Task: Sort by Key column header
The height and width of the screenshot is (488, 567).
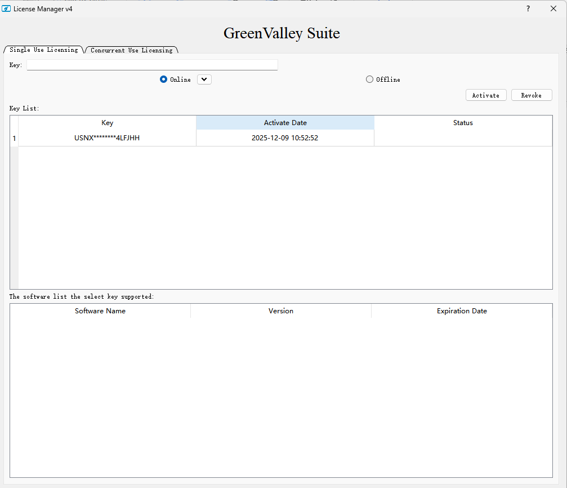Action: pos(108,123)
